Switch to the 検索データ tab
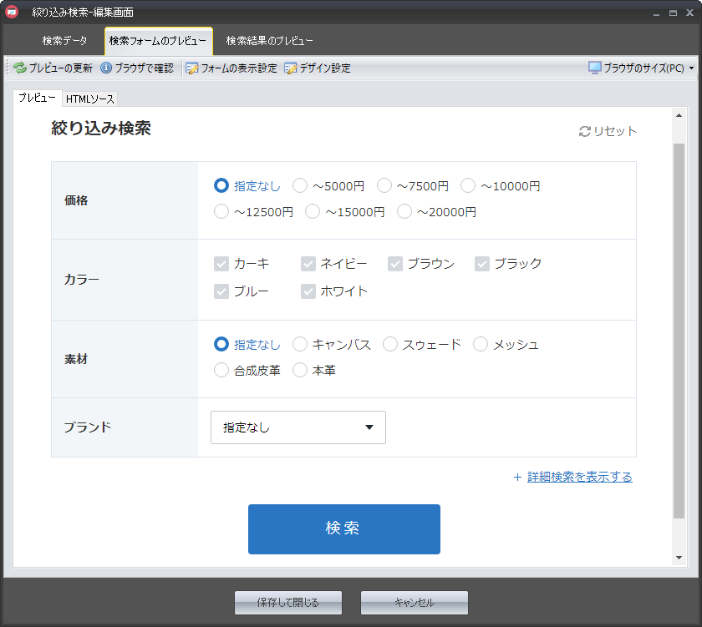The image size is (702, 627). (64, 40)
